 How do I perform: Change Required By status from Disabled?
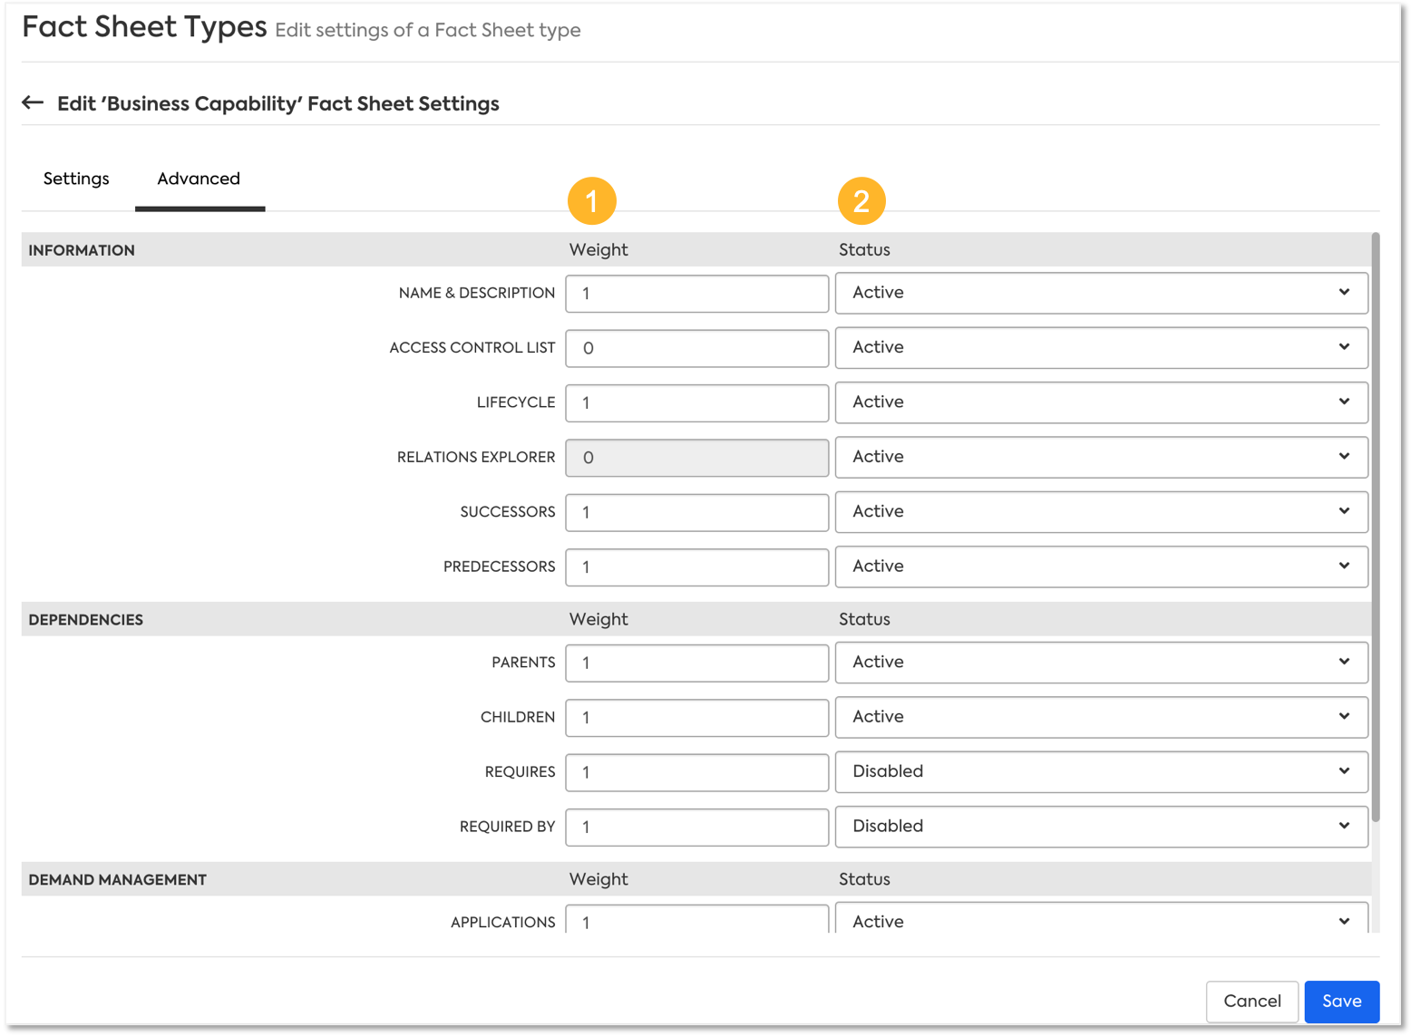[x=1101, y=827]
